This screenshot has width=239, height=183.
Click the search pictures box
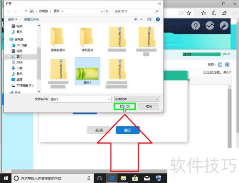(136, 11)
